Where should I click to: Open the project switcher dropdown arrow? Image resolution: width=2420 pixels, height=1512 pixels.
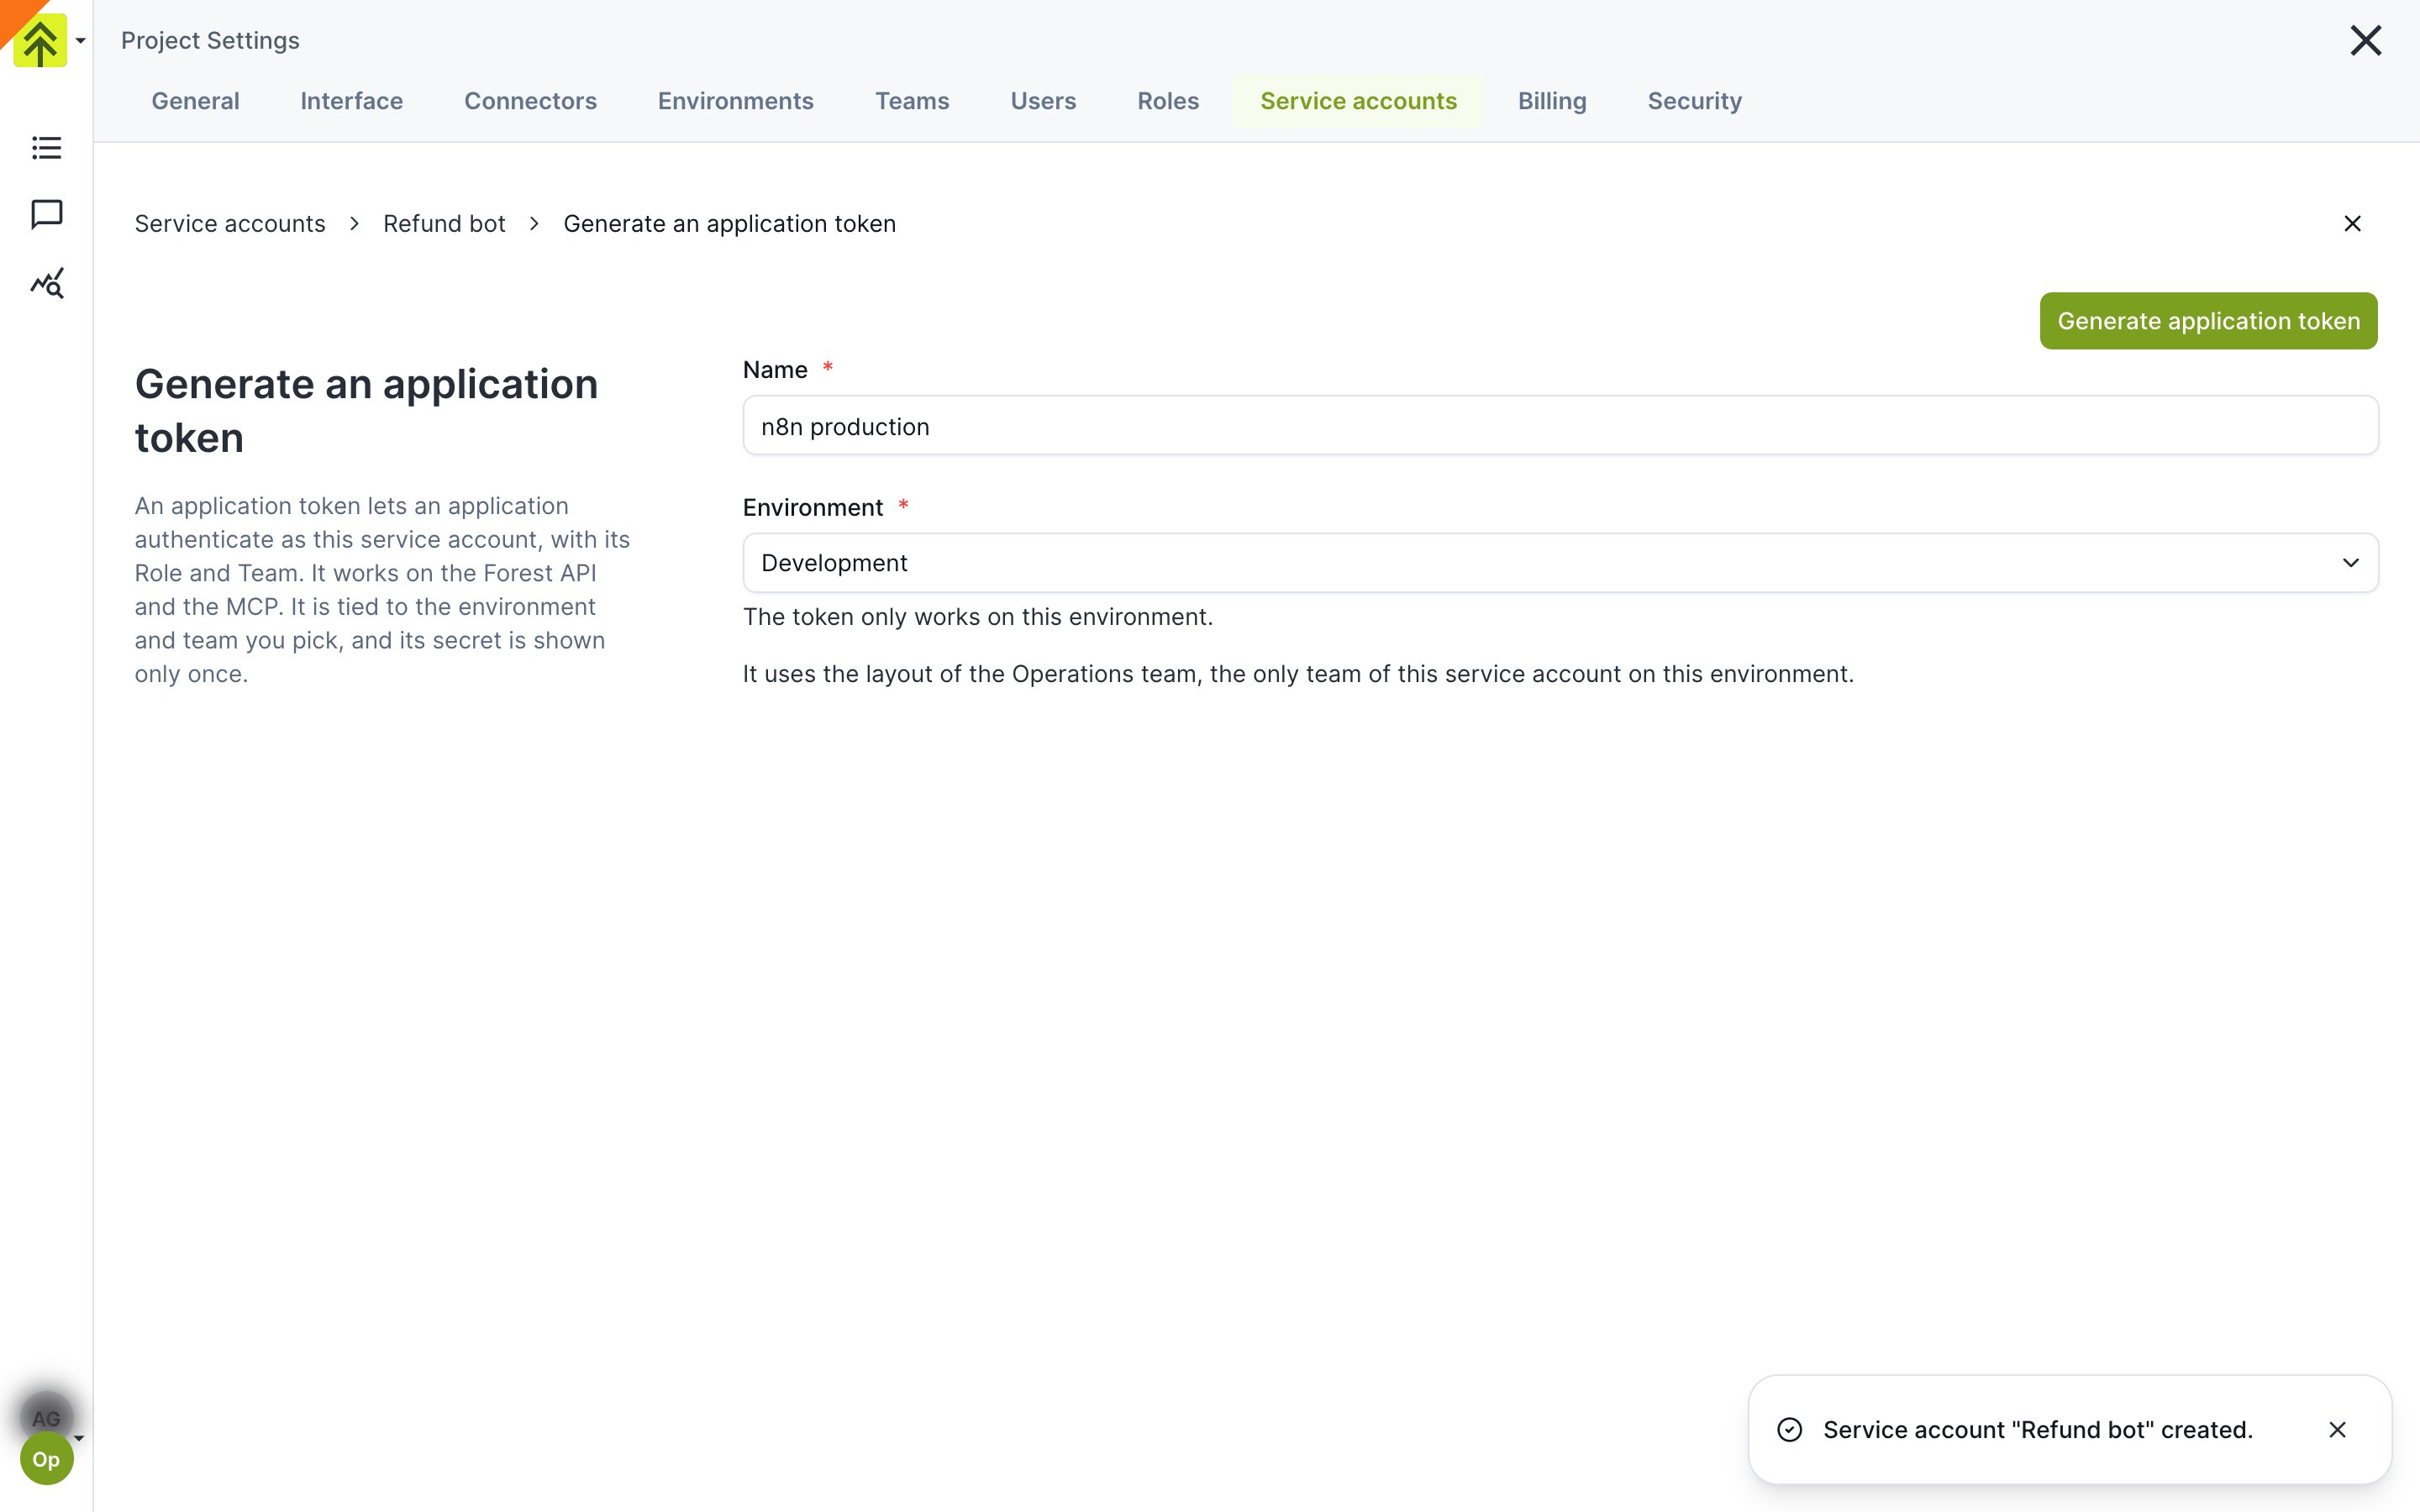pos(81,41)
